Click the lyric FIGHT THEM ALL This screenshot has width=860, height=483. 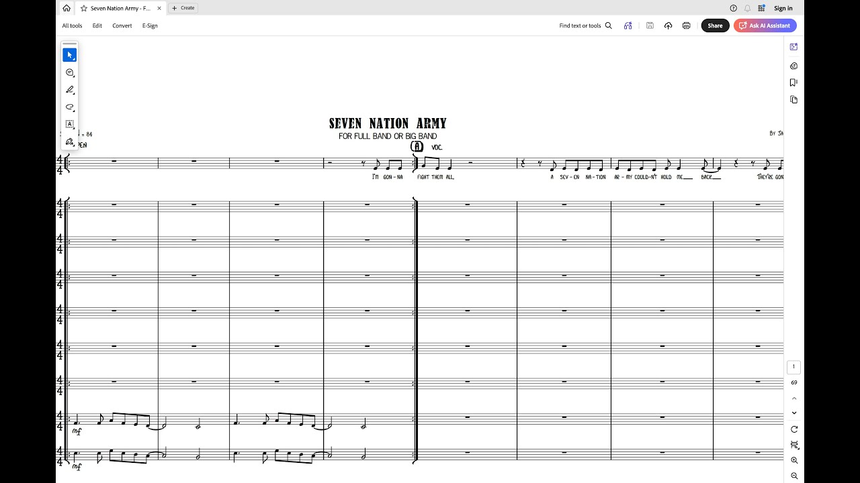pyautogui.click(x=435, y=177)
